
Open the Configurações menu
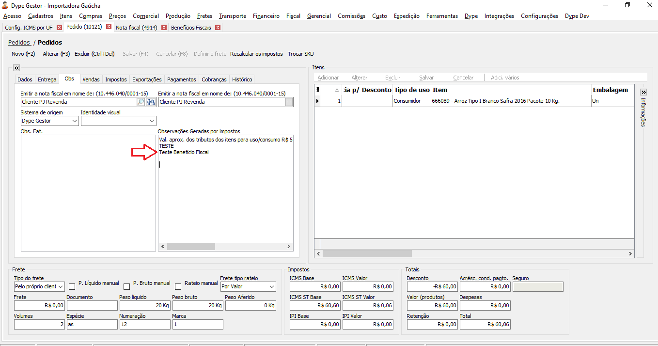[539, 16]
